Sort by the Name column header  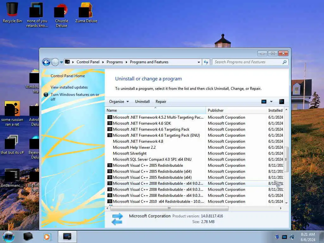pyautogui.click(x=155, y=110)
